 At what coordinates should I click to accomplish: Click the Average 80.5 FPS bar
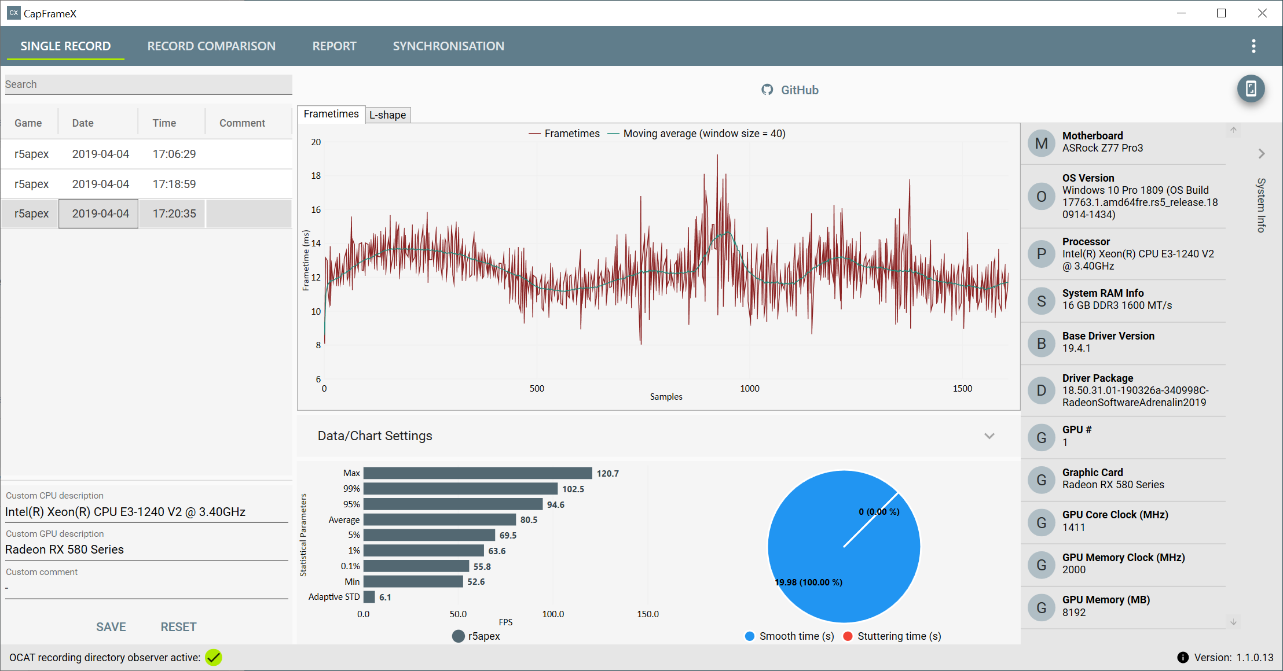click(439, 519)
